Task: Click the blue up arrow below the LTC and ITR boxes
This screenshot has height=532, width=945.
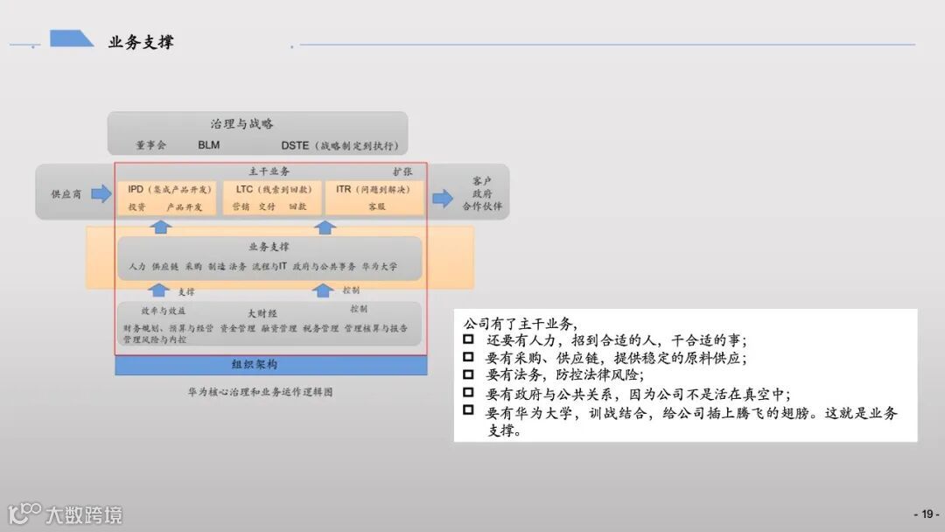Action: (x=325, y=227)
